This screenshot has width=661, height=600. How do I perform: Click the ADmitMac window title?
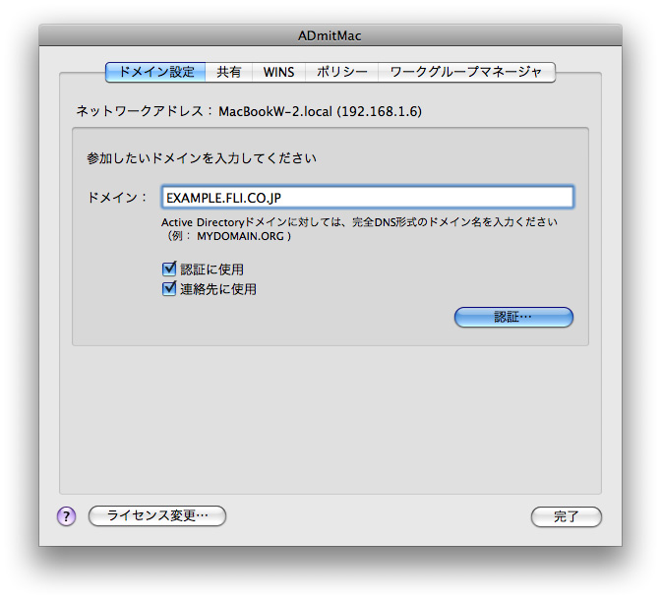(x=330, y=35)
